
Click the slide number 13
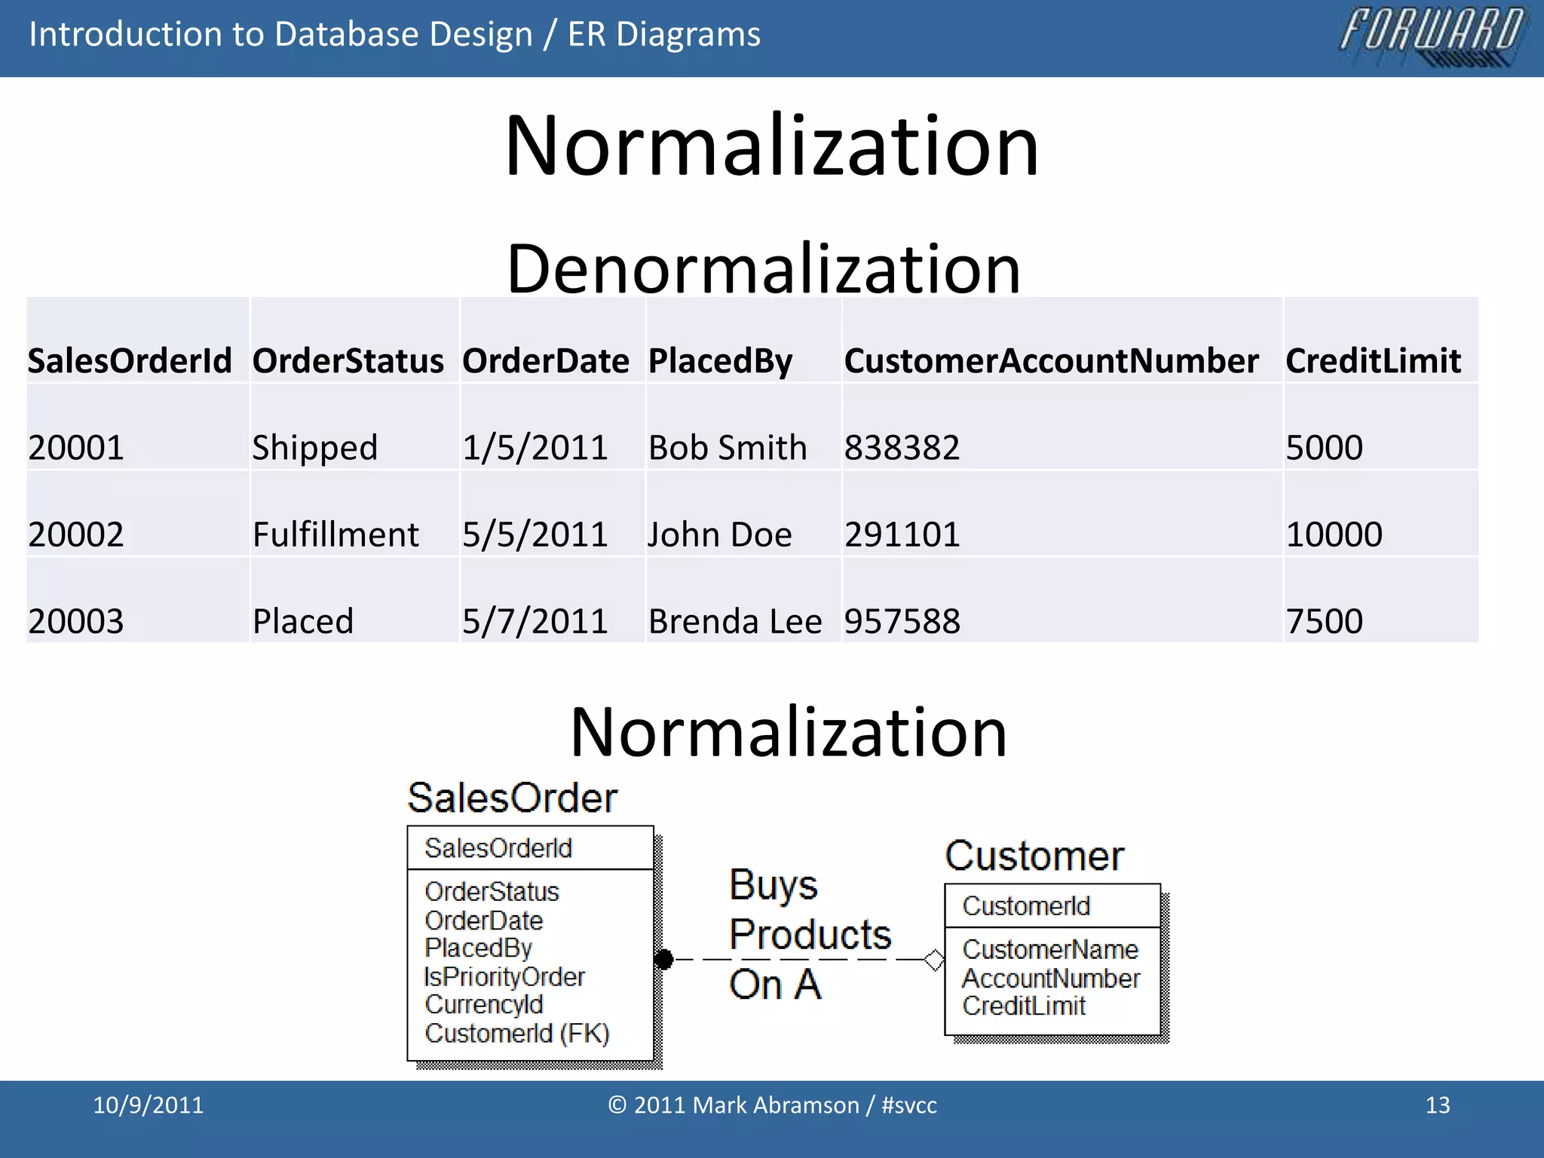1437,1105
